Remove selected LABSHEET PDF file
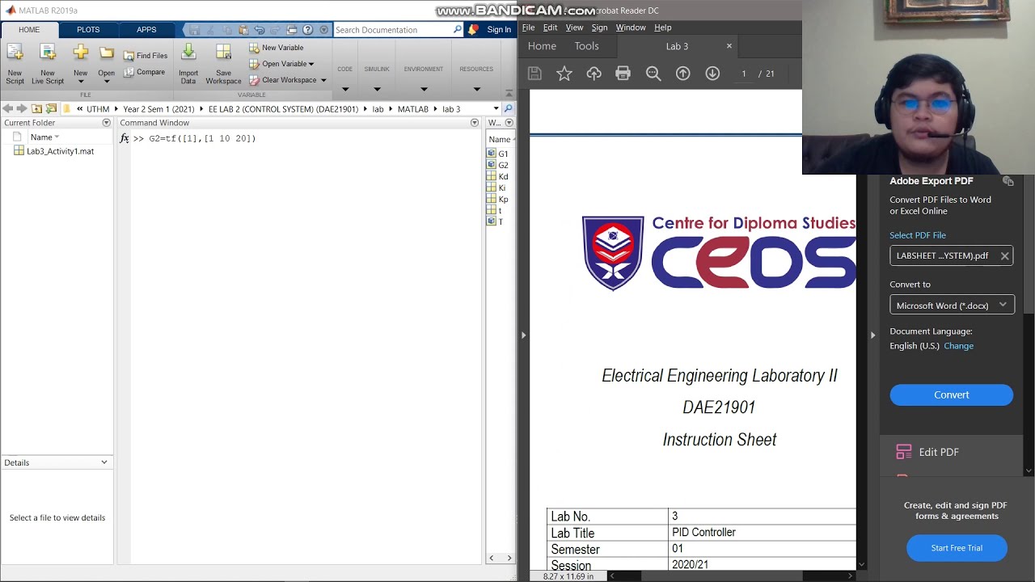 click(x=1004, y=256)
